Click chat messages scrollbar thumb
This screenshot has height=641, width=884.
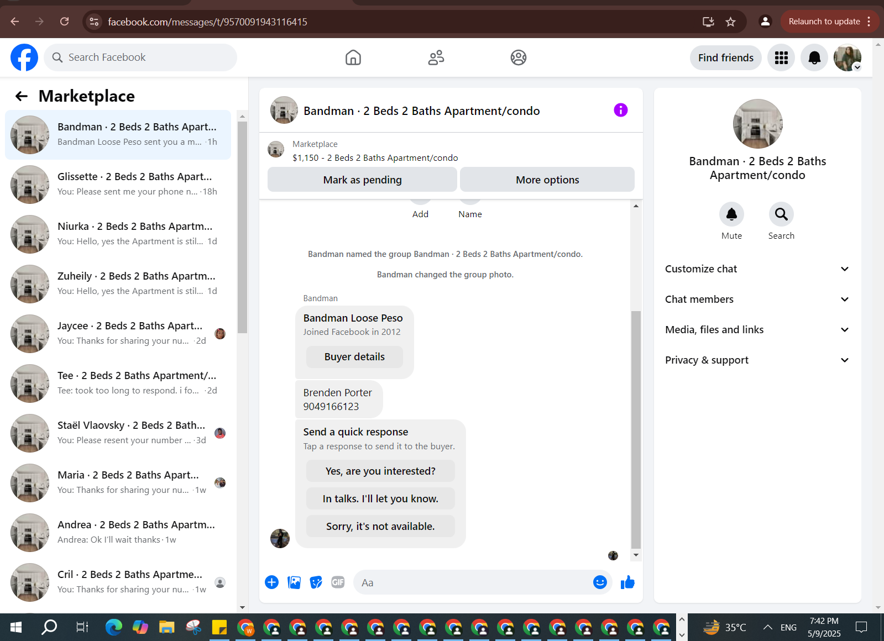point(636,429)
